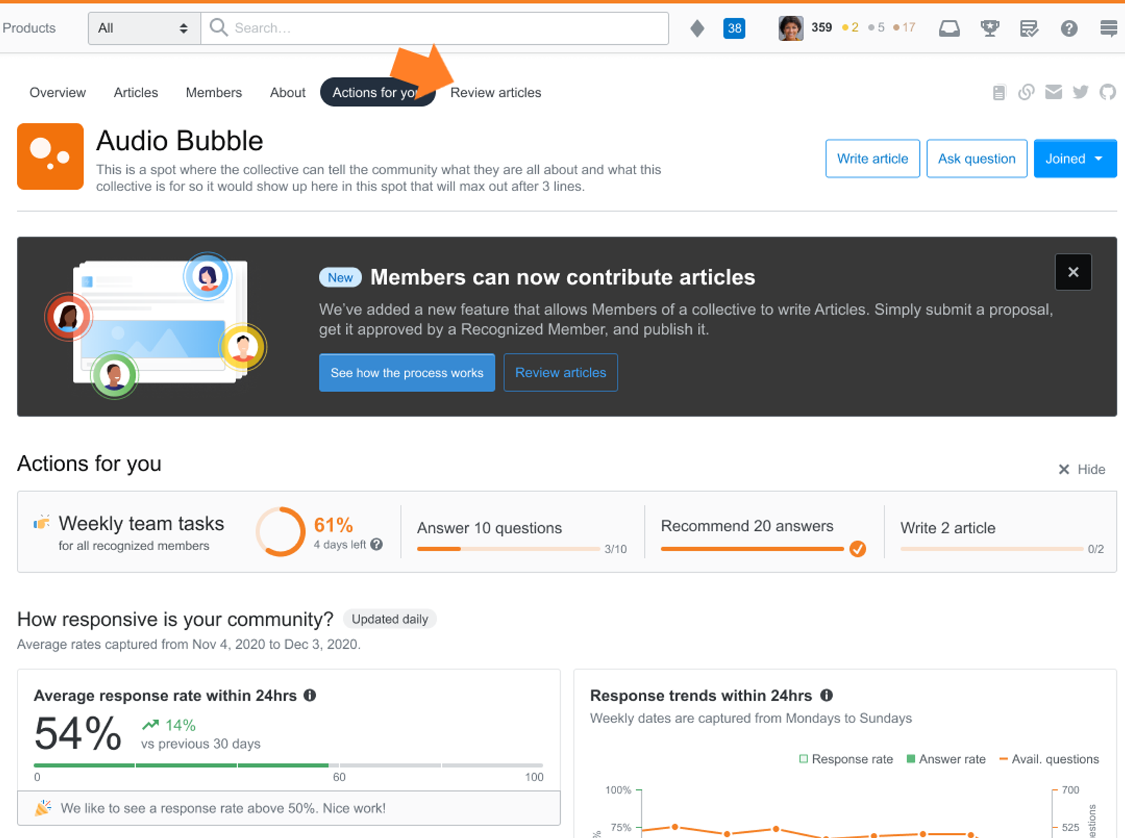Switch to the Overview tab
The image size is (1125, 838).
(57, 92)
